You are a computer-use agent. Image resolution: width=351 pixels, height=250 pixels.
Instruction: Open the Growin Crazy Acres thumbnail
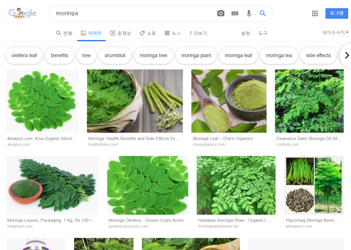click(147, 185)
